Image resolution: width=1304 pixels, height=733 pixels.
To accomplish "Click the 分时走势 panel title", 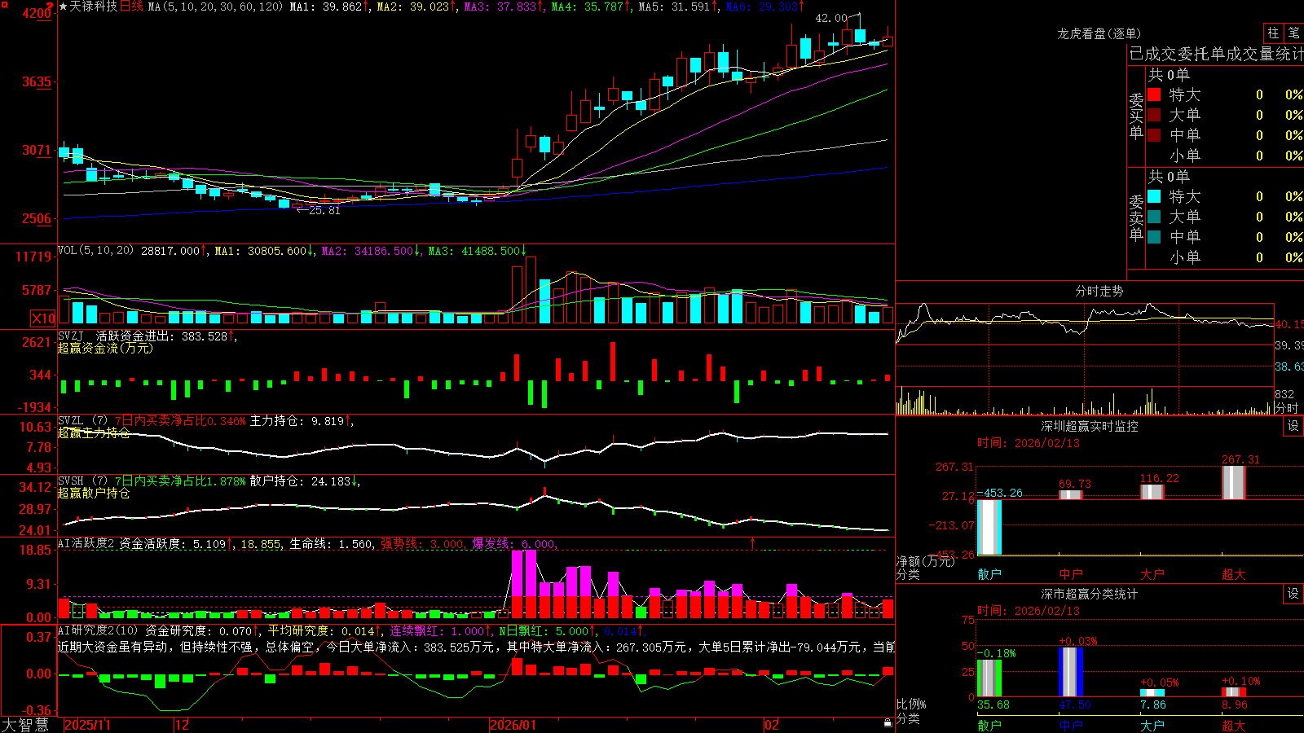I will [1099, 291].
